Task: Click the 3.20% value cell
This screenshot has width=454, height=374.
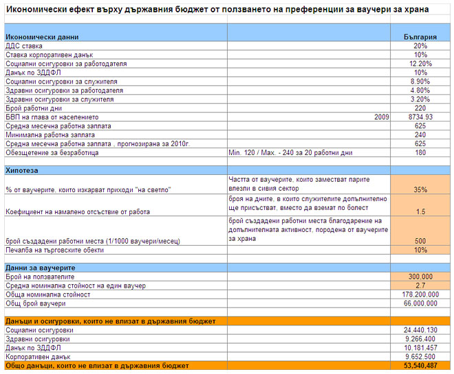Action: (x=420, y=100)
